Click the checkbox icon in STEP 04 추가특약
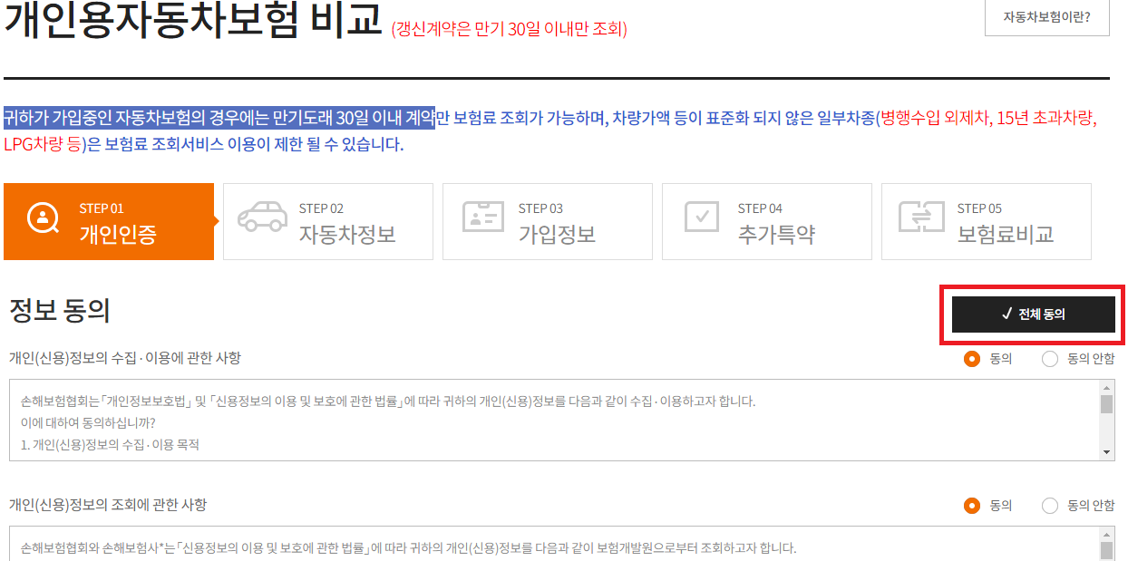 703,217
